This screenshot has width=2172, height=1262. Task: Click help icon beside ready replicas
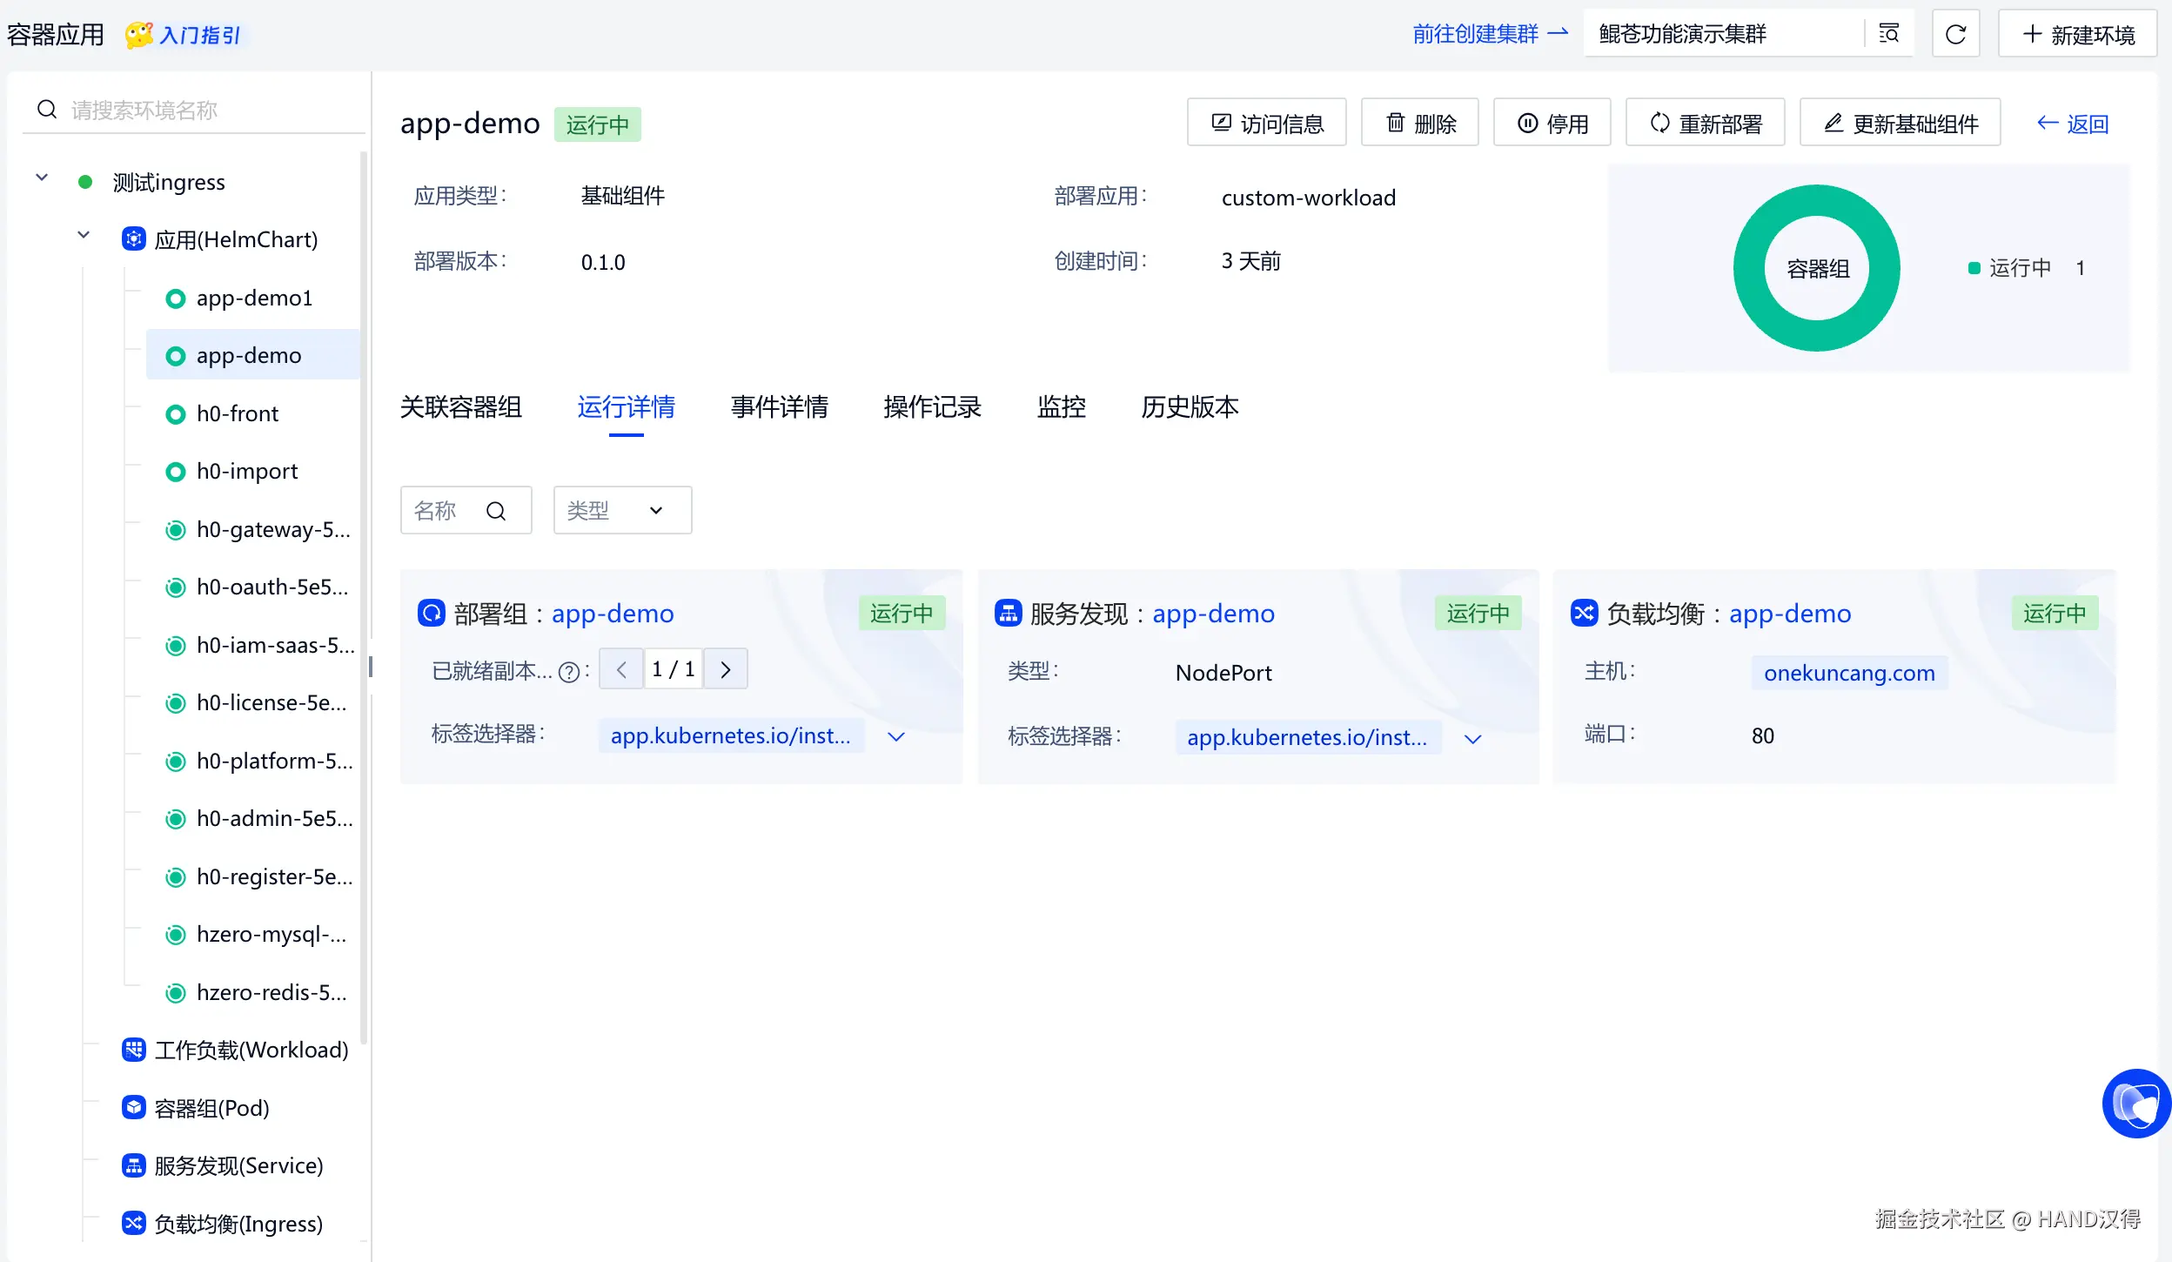(568, 672)
